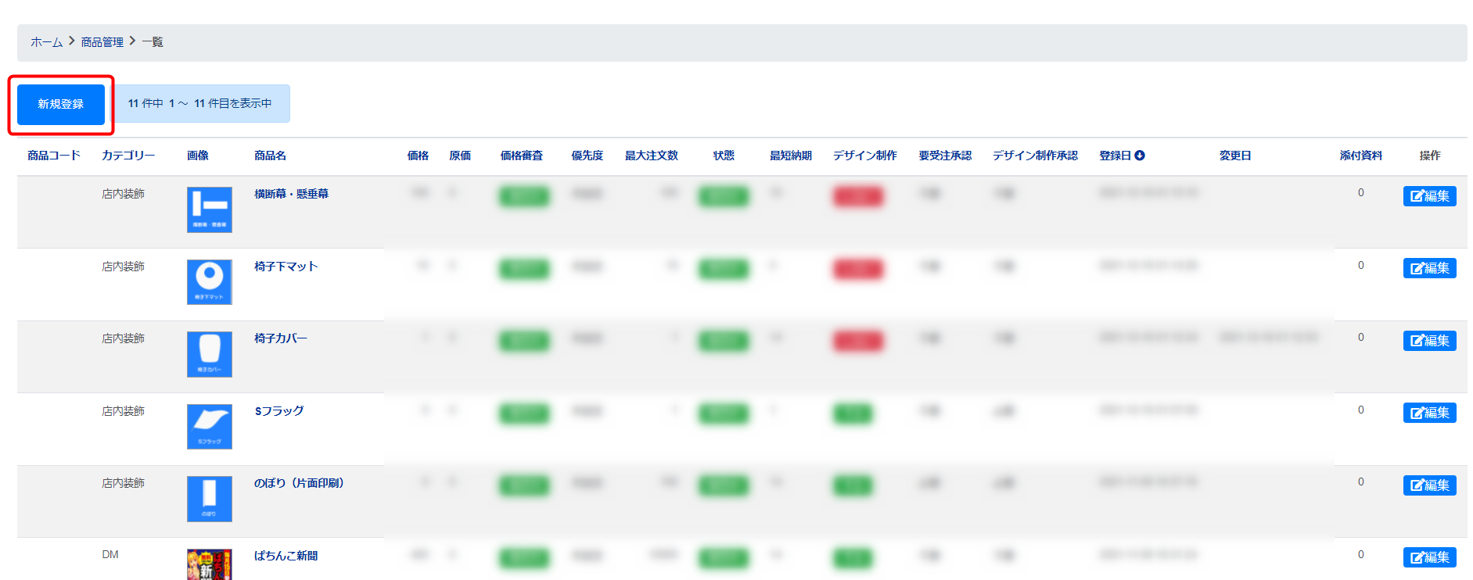Edit the 椅子下マット product row
The height and width of the screenshot is (580, 1473).
(x=1429, y=268)
